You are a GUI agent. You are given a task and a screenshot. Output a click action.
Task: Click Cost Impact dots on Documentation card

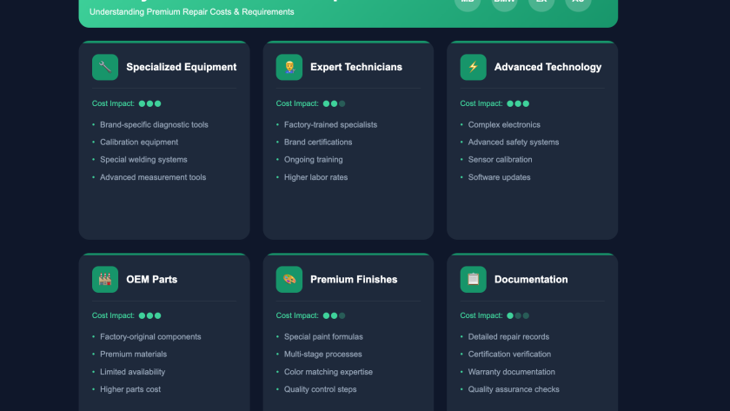[x=518, y=315]
